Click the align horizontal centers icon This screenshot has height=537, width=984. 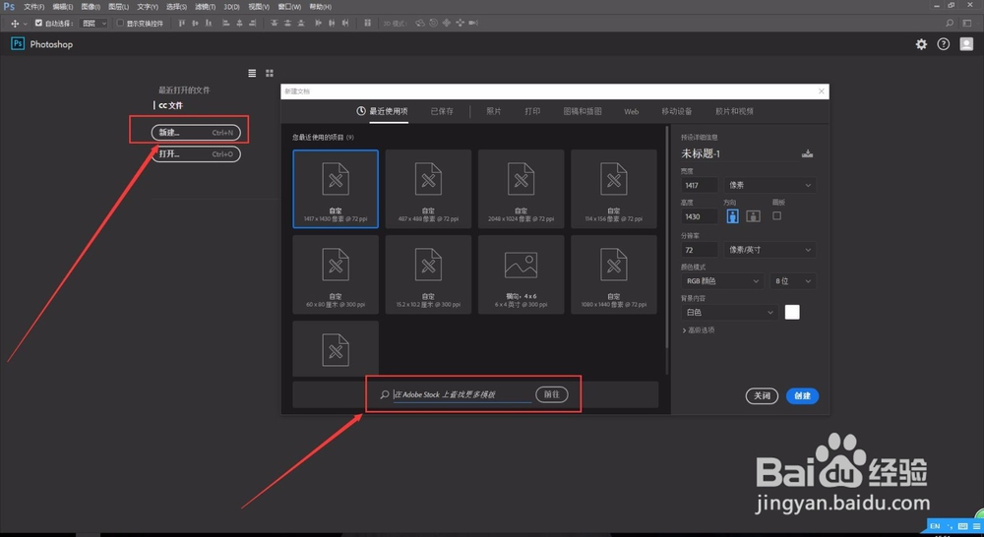pyautogui.click(x=239, y=24)
